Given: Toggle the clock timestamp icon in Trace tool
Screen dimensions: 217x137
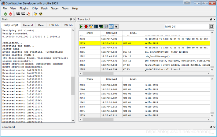Looking at the screenshot, I should coord(111,26).
